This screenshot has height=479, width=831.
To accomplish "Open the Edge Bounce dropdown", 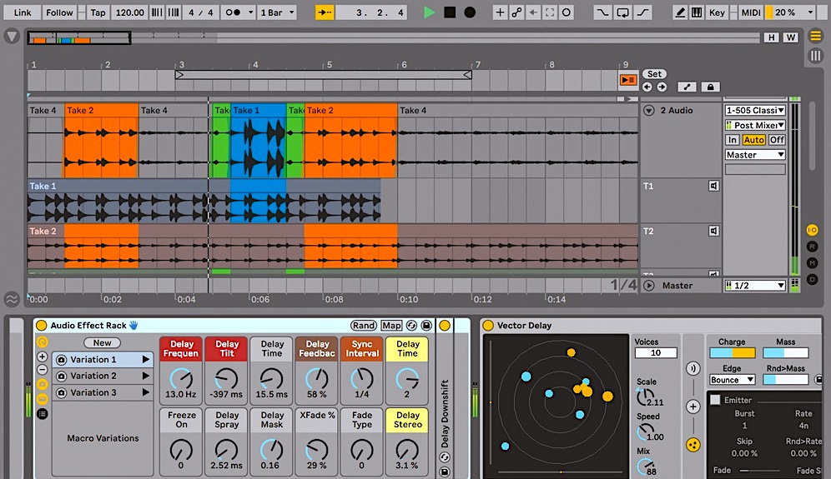I will point(733,380).
